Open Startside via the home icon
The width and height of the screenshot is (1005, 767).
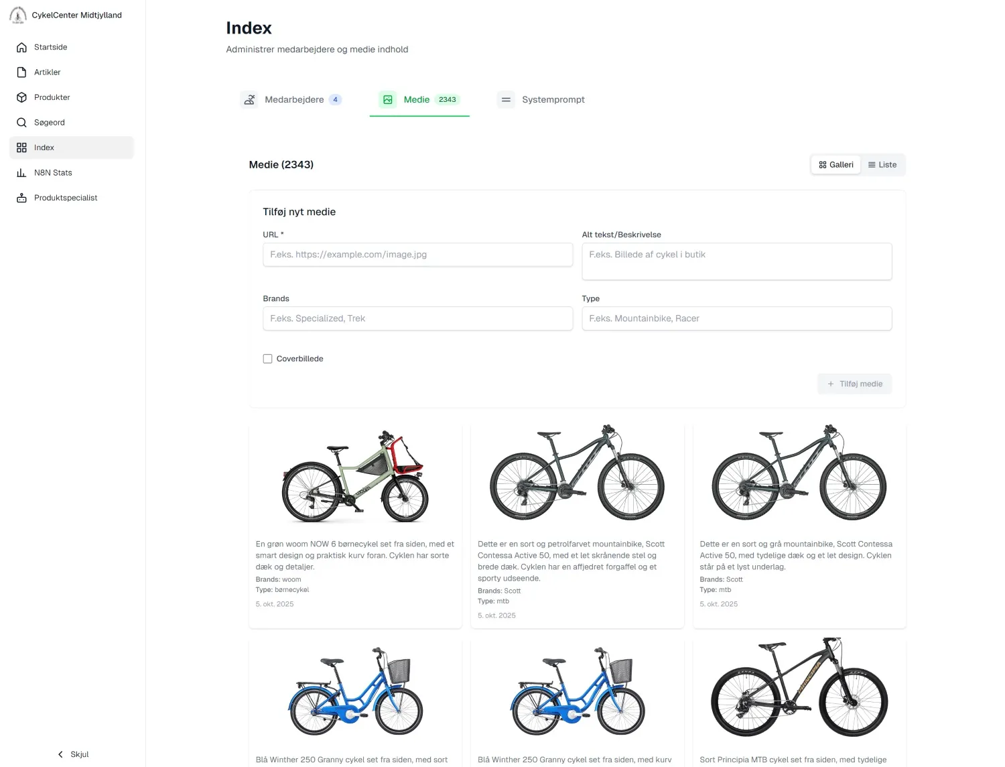[21, 48]
